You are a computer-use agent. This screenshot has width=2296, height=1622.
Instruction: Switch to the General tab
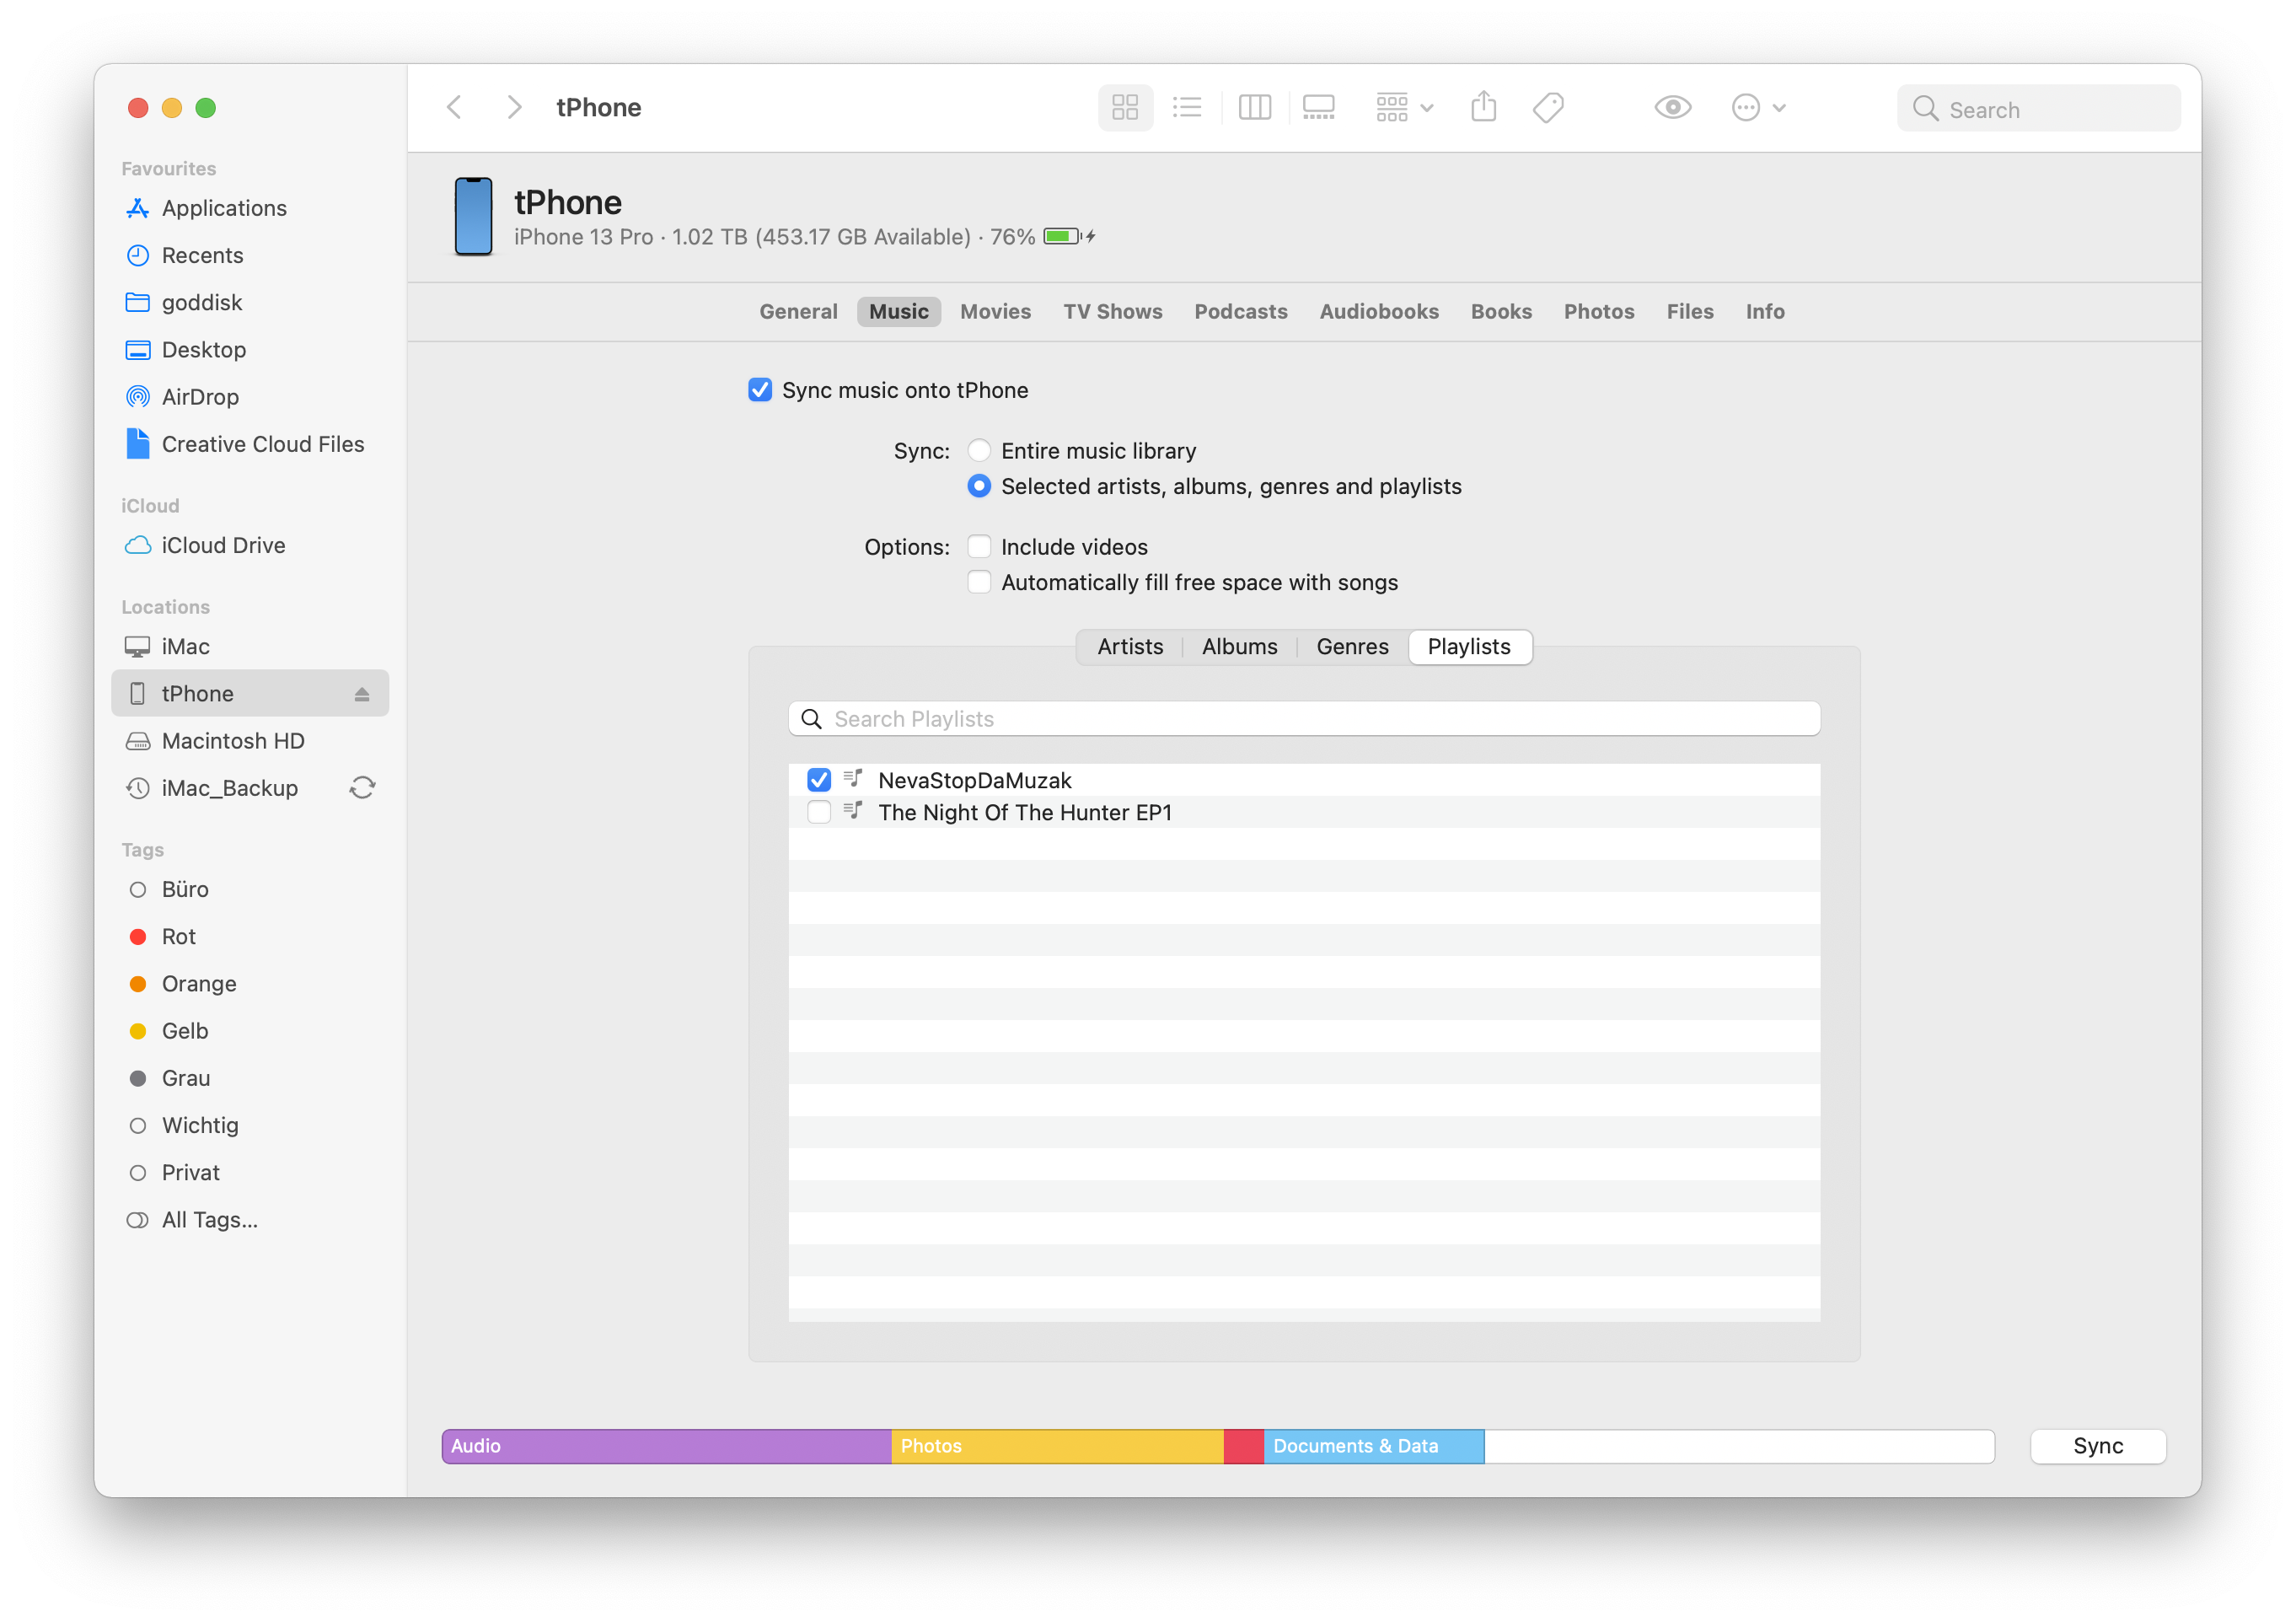[798, 311]
